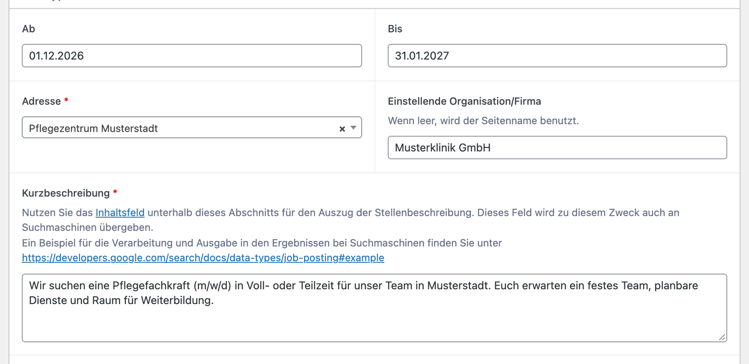Viewport: 749px width, 364px height.
Task: Click the hint 'Wenn leer, wird der Seitenname benutzt.'
Action: coord(483,120)
